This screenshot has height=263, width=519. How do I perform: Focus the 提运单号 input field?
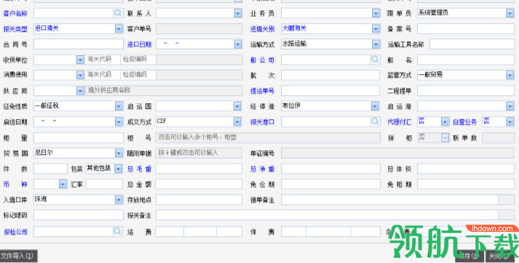click(330, 91)
